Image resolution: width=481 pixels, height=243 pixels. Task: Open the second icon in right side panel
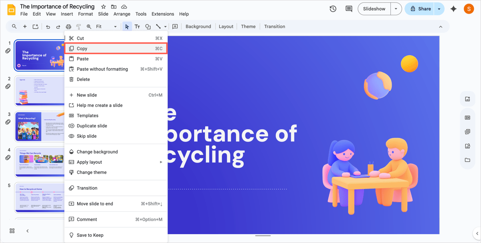pos(467,118)
